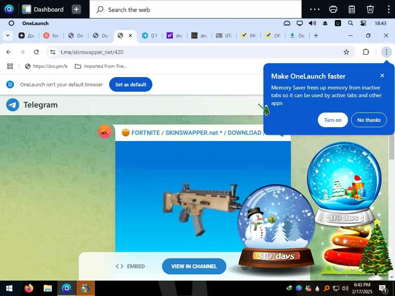Expand the Imported From Fire... bookmark folder
This screenshot has height=296, width=395.
point(101,66)
